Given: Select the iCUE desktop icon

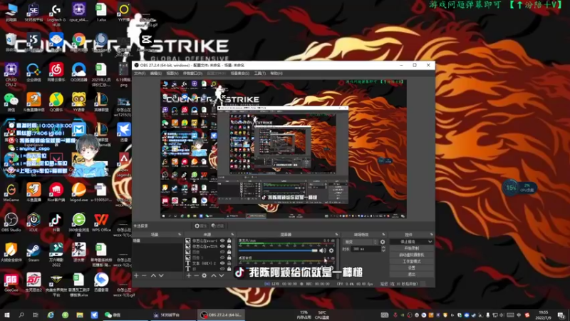Looking at the screenshot, I should (x=33, y=223).
